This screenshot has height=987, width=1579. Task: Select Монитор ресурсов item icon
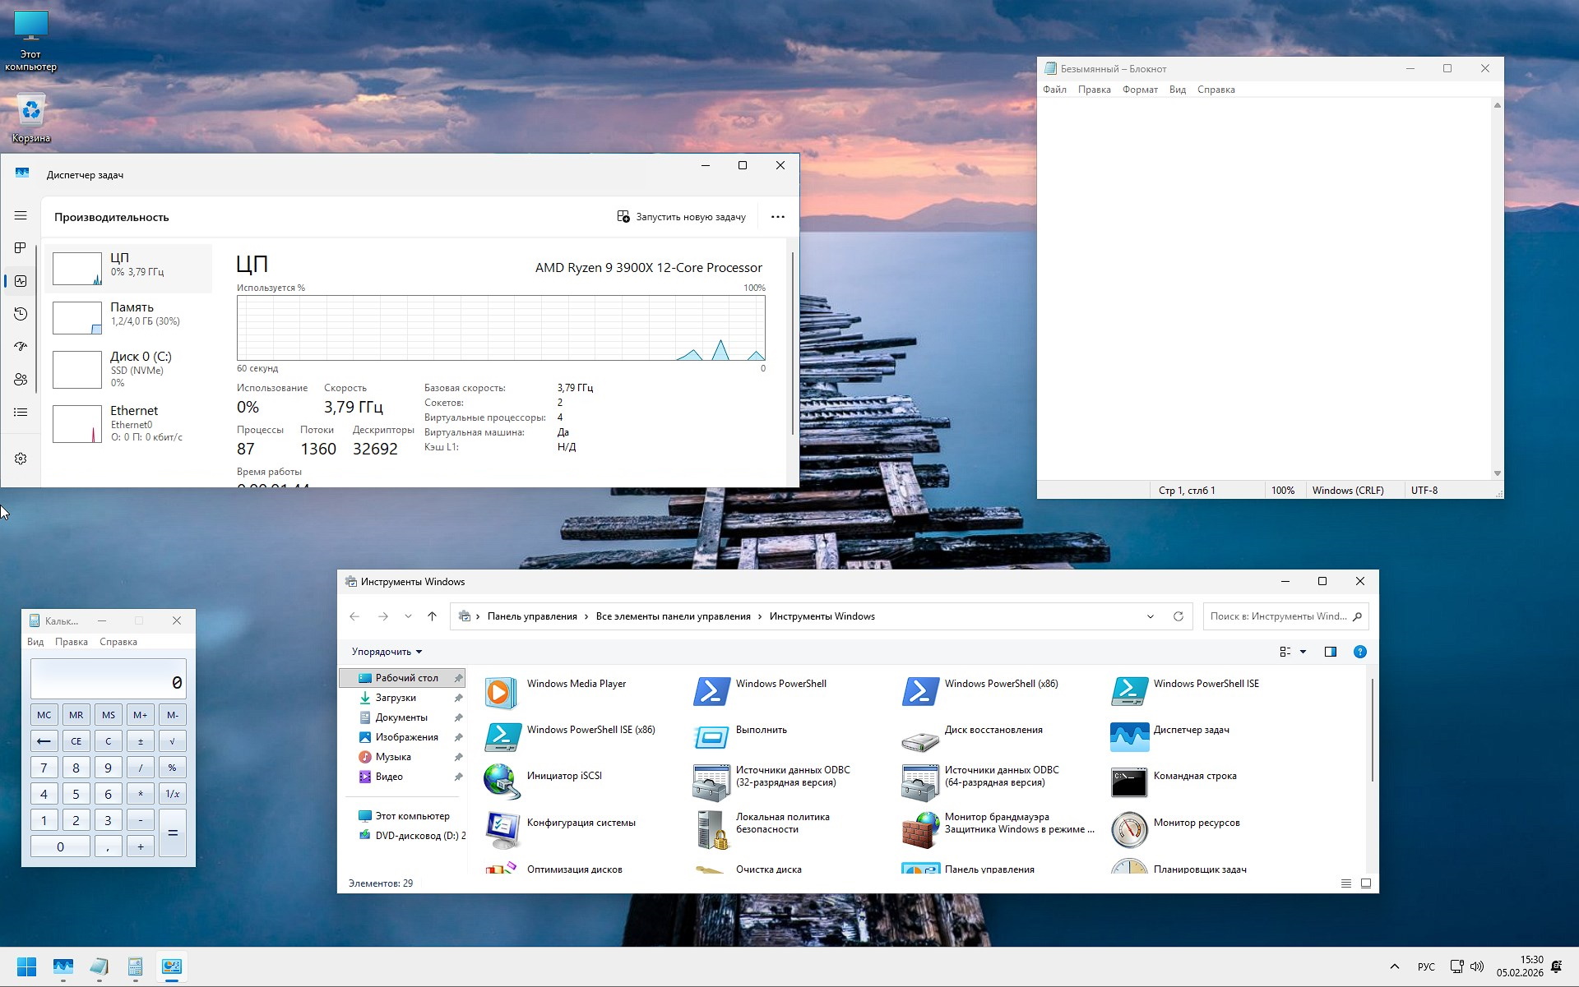1129,830
